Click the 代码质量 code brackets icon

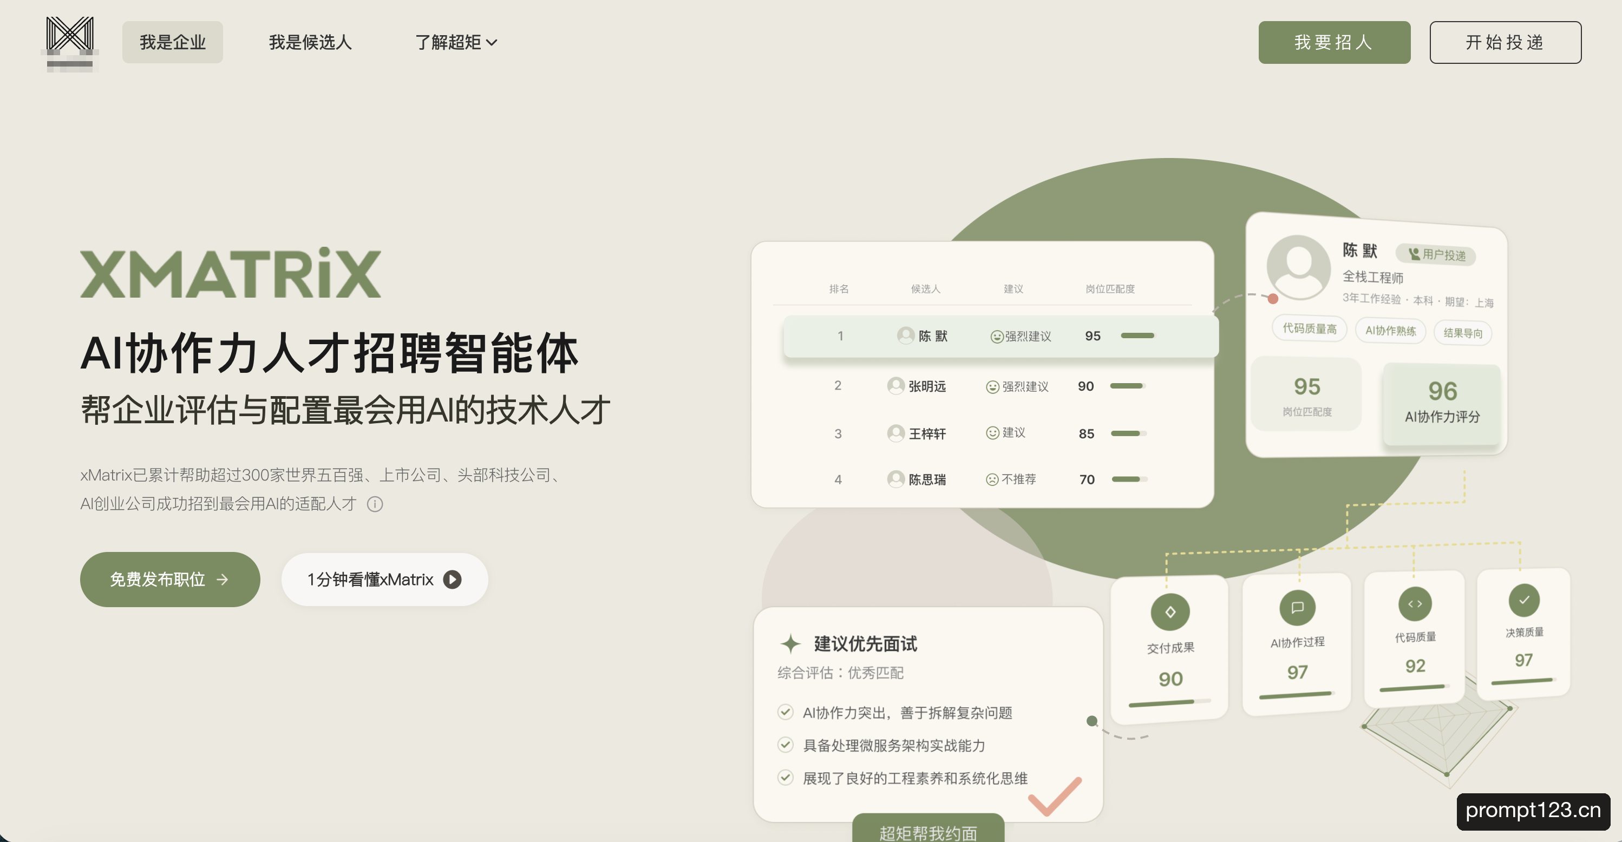click(x=1415, y=603)
